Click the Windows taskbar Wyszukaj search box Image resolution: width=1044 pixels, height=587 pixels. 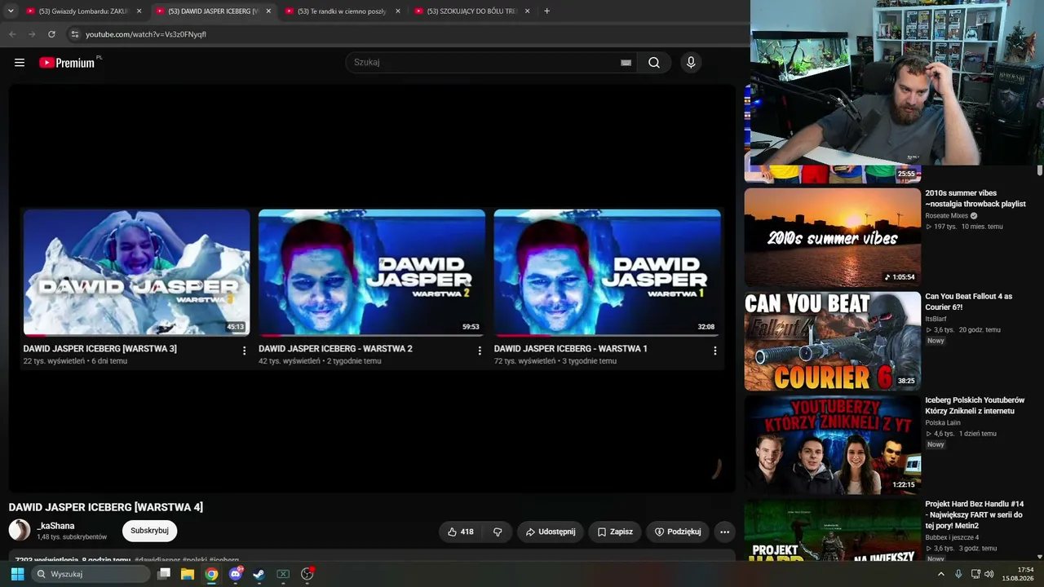click(x=91, y=574)
